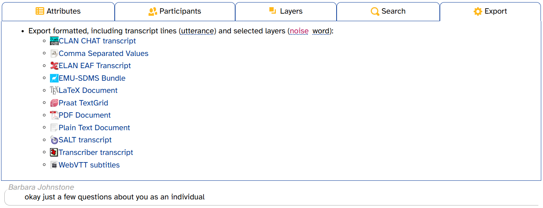Click the ELAN EAF red icon
543x208 pixels.
(54, 66)
